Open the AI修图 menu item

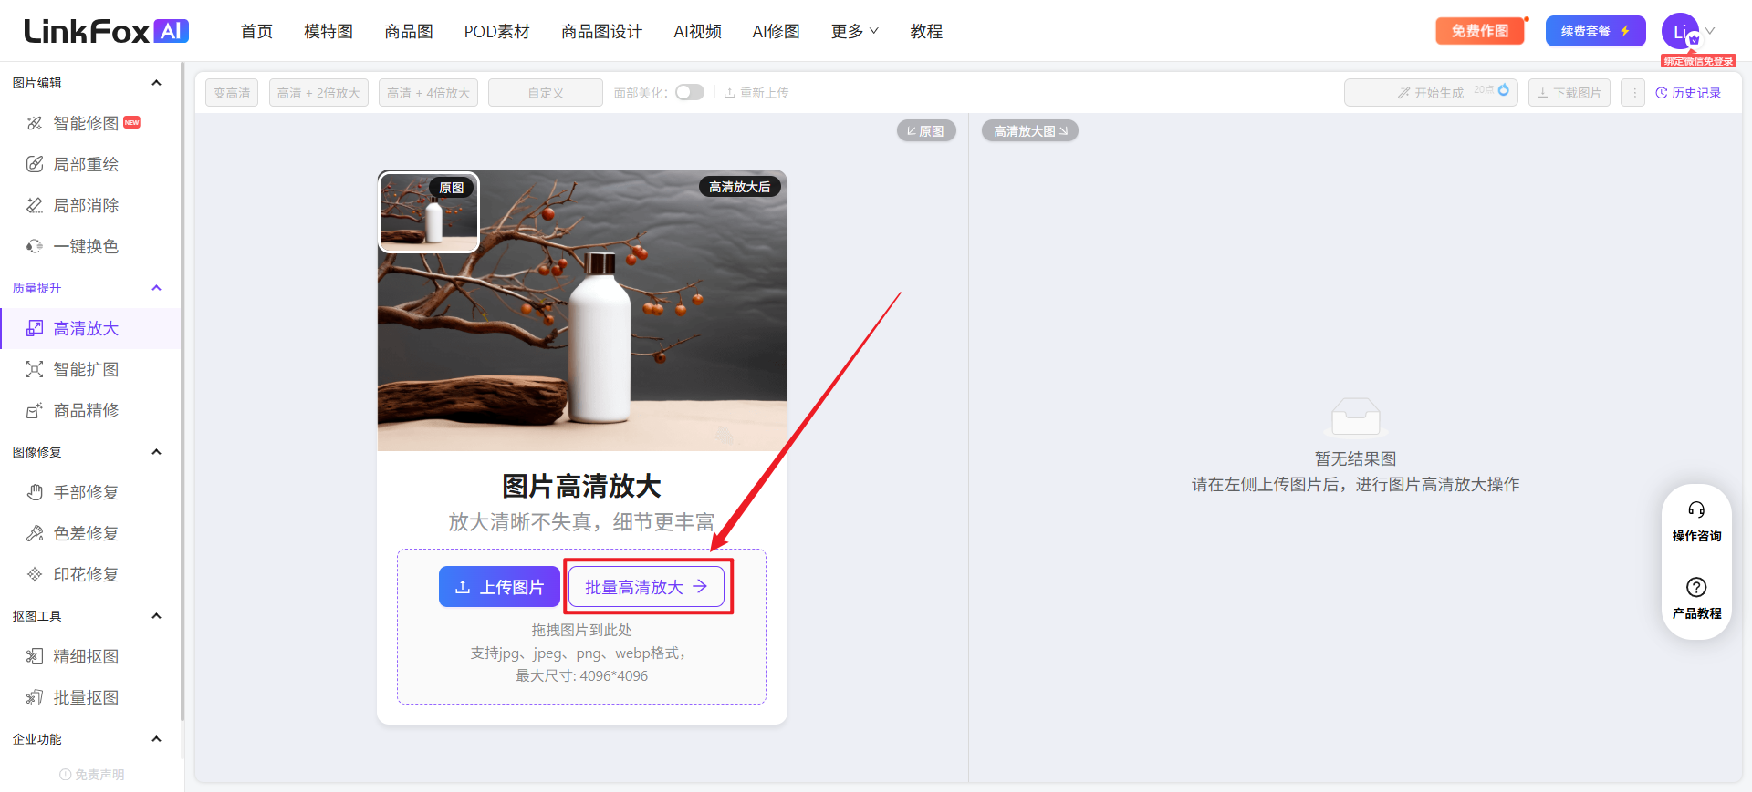click(776, 31)
